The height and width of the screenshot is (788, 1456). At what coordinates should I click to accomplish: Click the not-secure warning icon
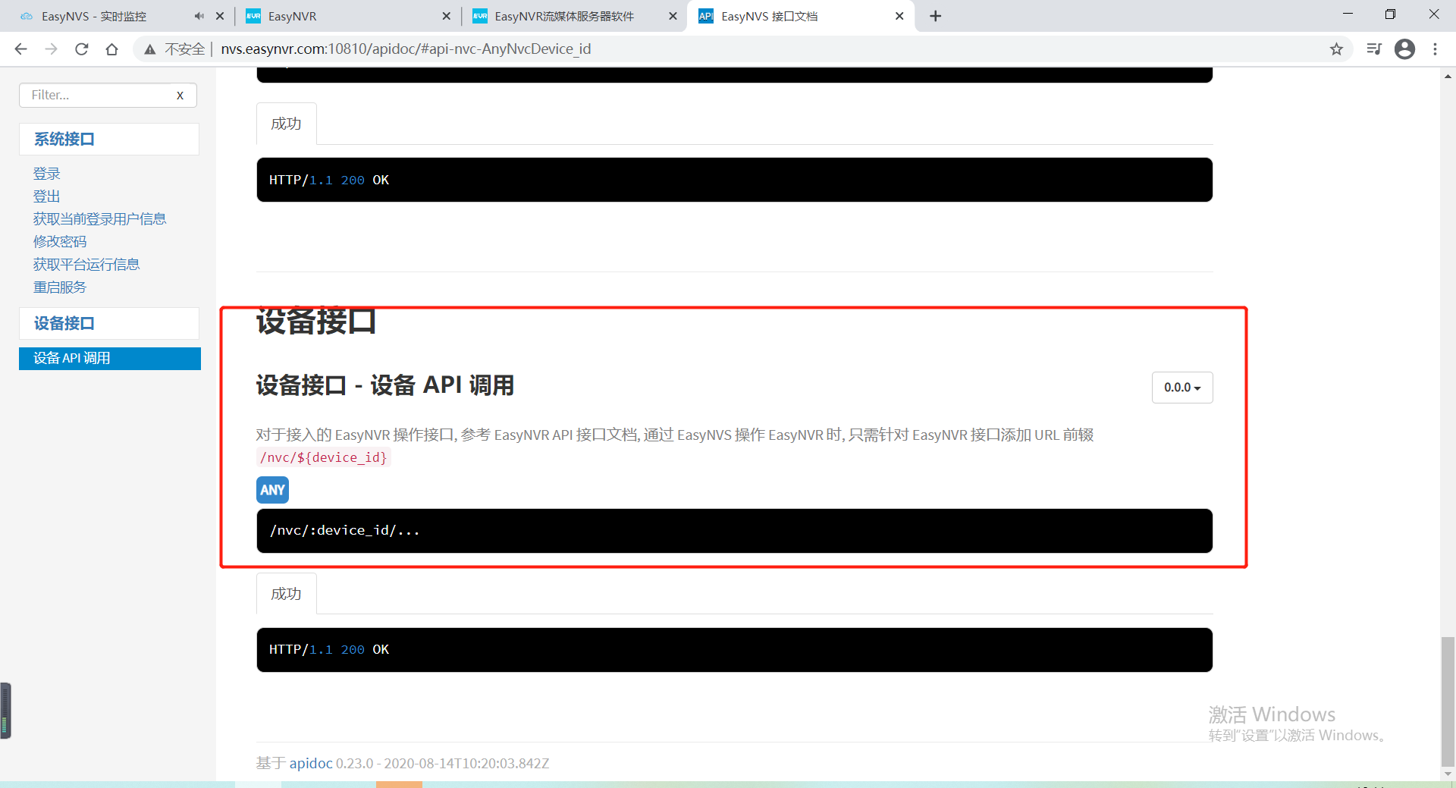pos(150,49)
